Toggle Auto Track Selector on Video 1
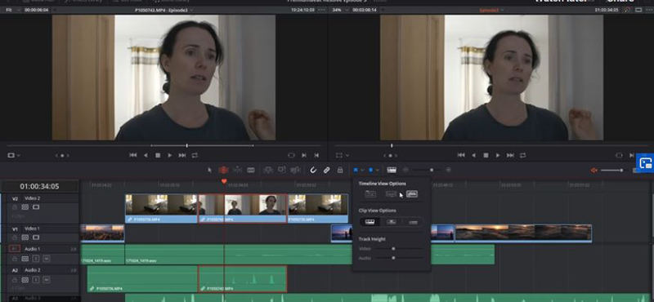 point(25,238)
